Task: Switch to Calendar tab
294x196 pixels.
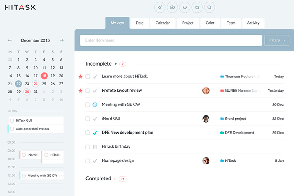Action: point(163,23)
